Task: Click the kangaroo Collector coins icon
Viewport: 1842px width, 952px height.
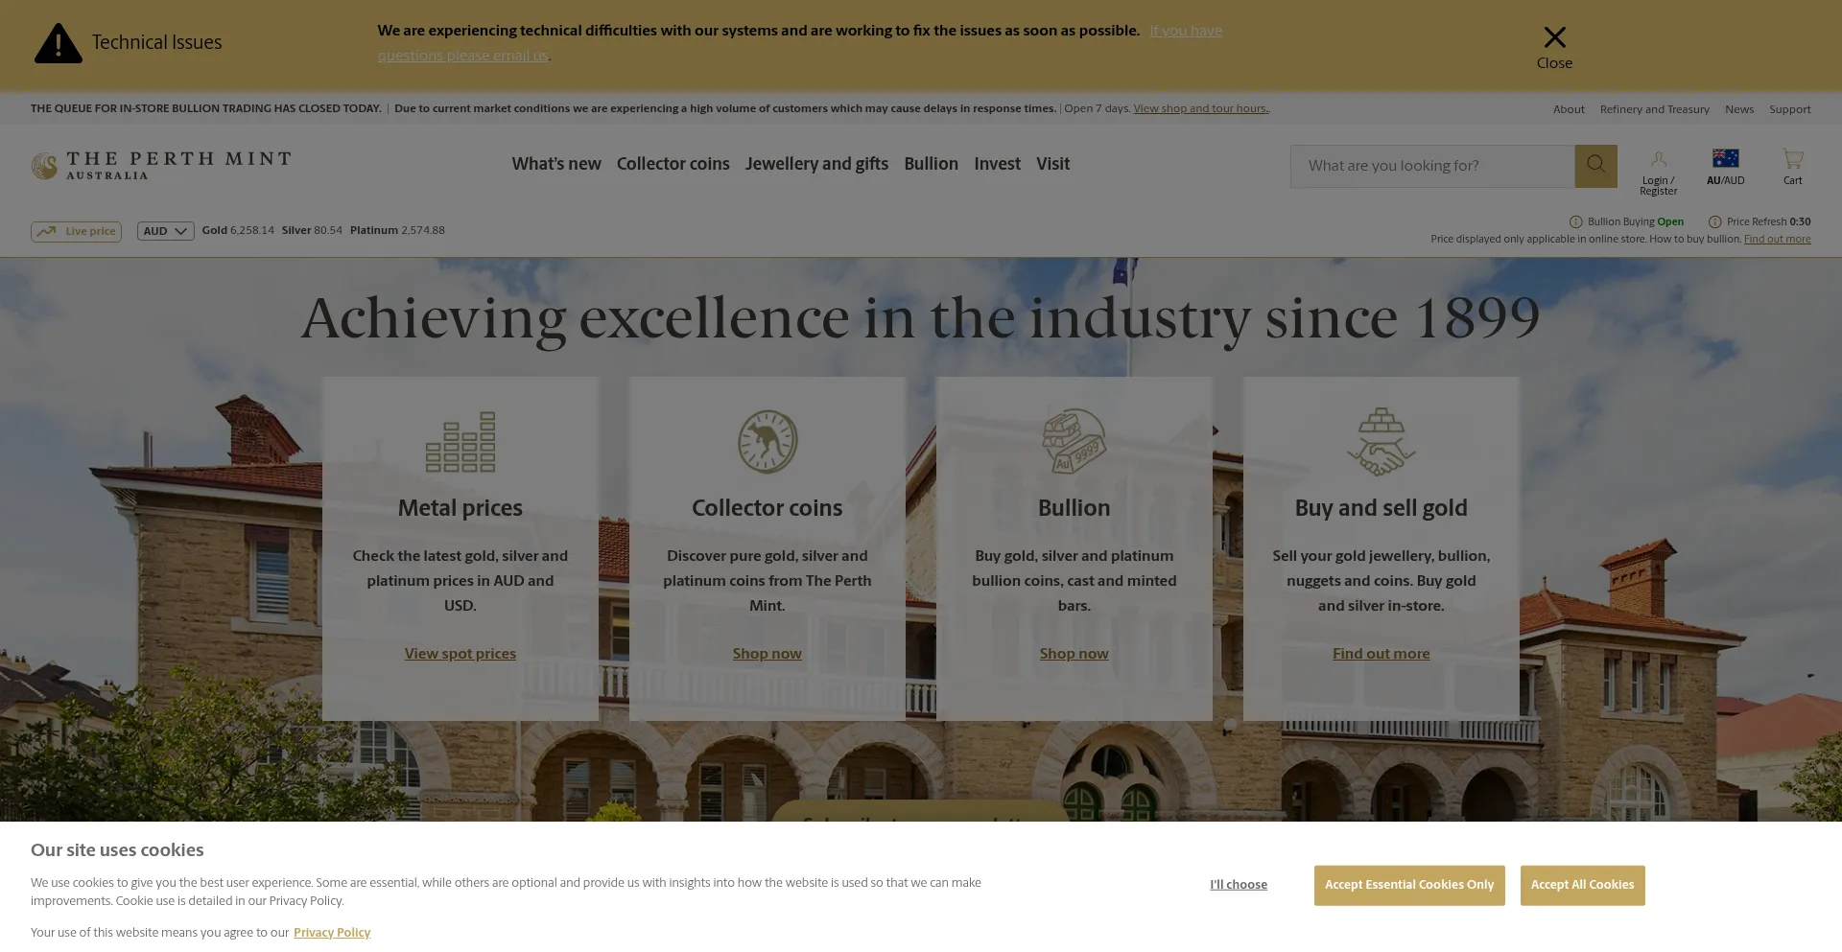Action: (767, 442)
